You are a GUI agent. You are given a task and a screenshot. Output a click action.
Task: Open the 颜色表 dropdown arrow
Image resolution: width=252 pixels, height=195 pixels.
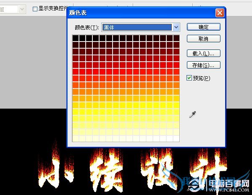pos(176,27)
